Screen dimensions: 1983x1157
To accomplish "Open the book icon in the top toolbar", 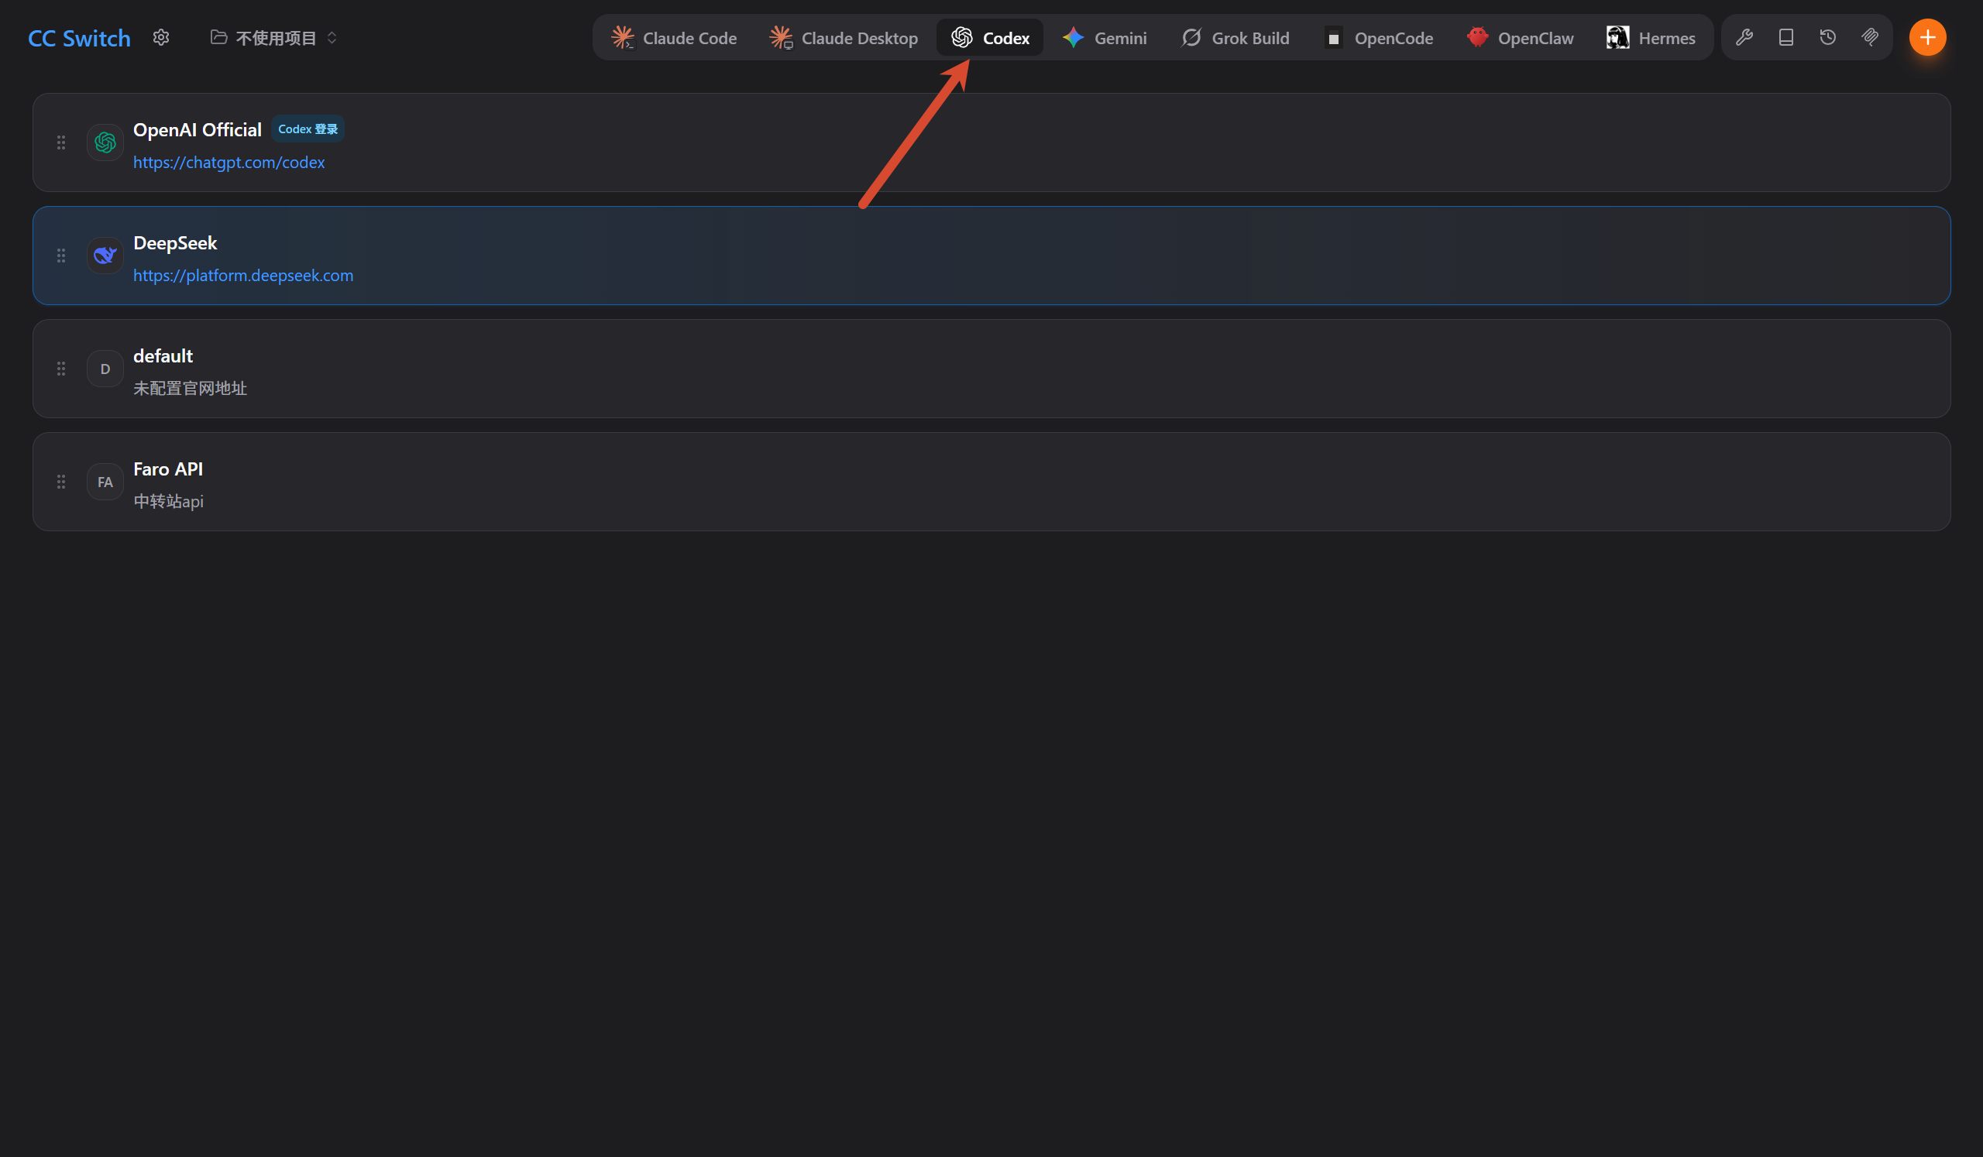I will 1786,37.
